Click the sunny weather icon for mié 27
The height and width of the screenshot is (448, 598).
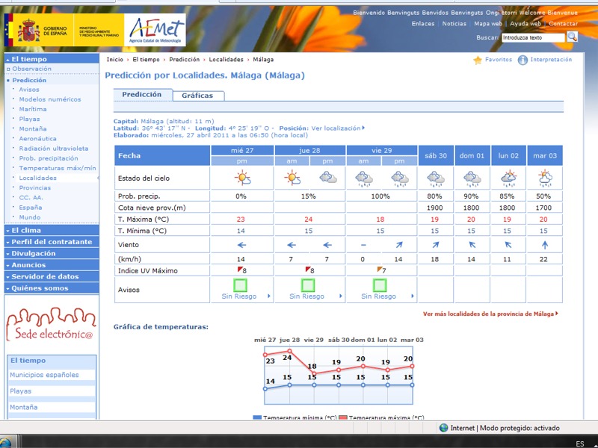(242, 178)
